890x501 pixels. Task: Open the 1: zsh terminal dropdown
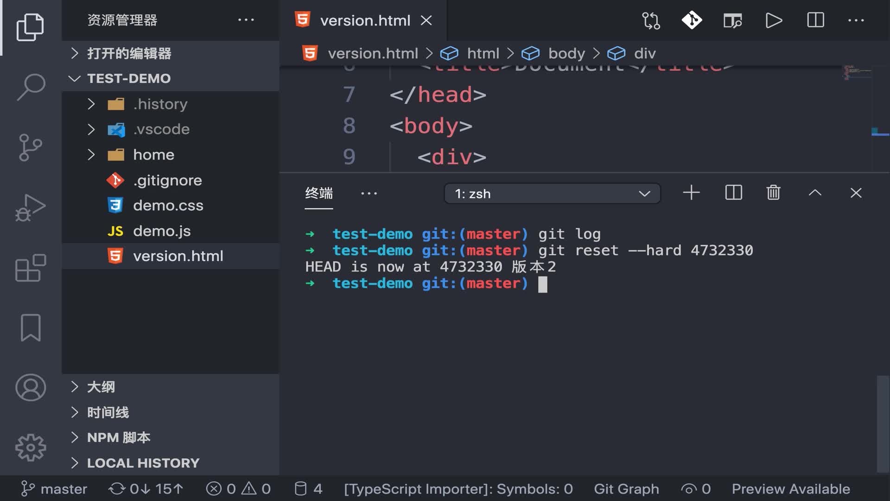(x=552, y=194)
